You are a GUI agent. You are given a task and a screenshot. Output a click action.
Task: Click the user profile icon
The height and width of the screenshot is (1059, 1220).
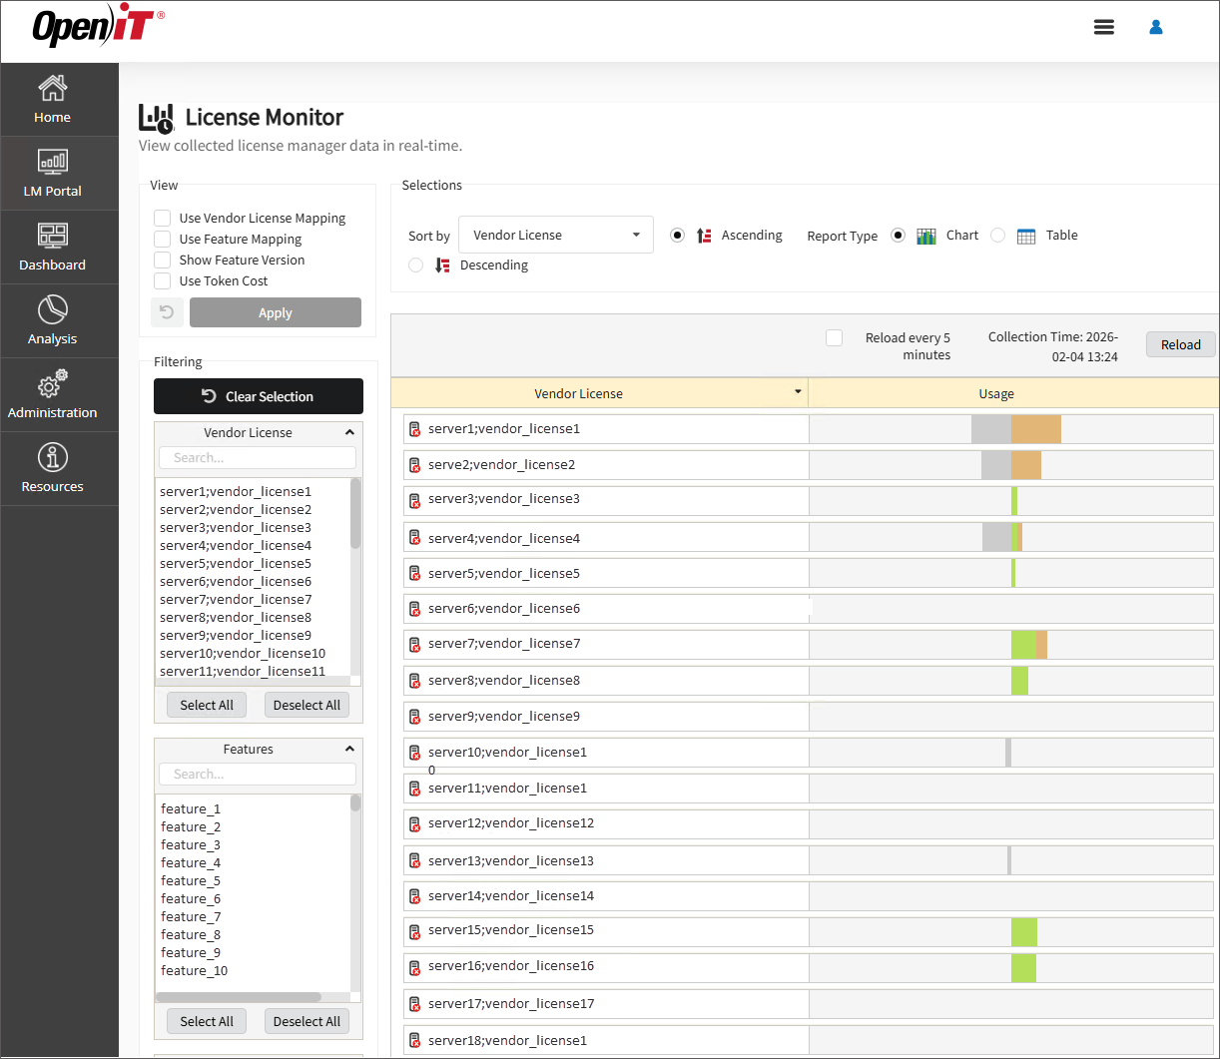1156,28
